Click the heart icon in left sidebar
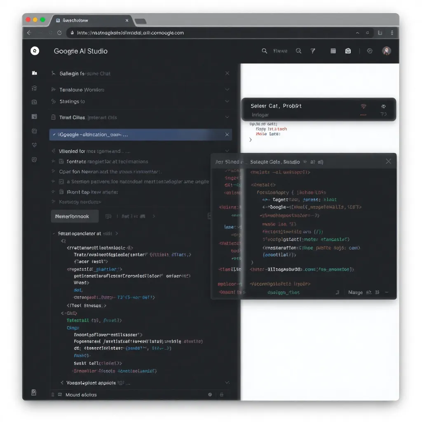422x422 pixels. click(x=35, y=145)
